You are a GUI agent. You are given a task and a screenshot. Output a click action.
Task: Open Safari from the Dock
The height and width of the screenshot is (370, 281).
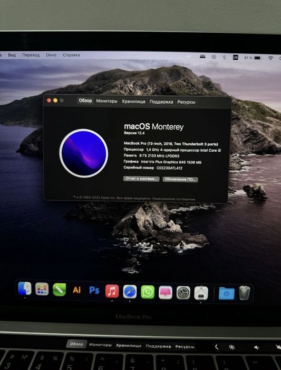pyautogui.click(x=130, y=292)
